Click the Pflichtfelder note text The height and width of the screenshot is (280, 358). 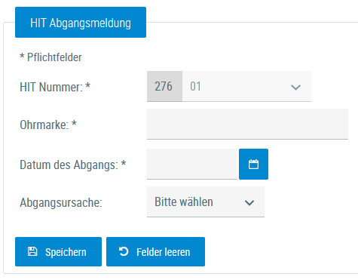pos(50,57)
